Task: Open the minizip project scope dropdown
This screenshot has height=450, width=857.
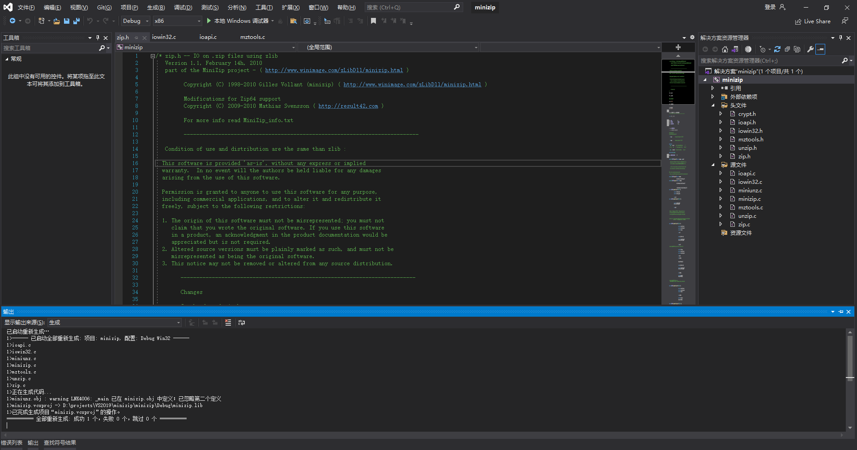Action: pyautogui.click(x=206, y=47)
